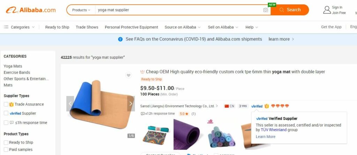The width and height of the screenshot is (357, 155).
Task: Check the Verified Supplier filter
Action: (6, 113)
